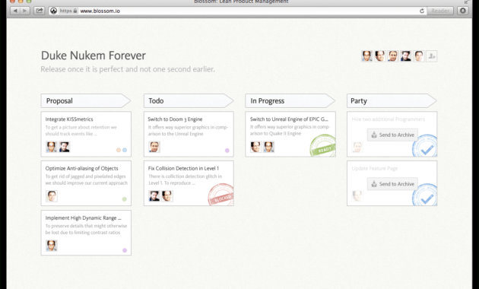Select the fourth team member avatar in header

406,56
